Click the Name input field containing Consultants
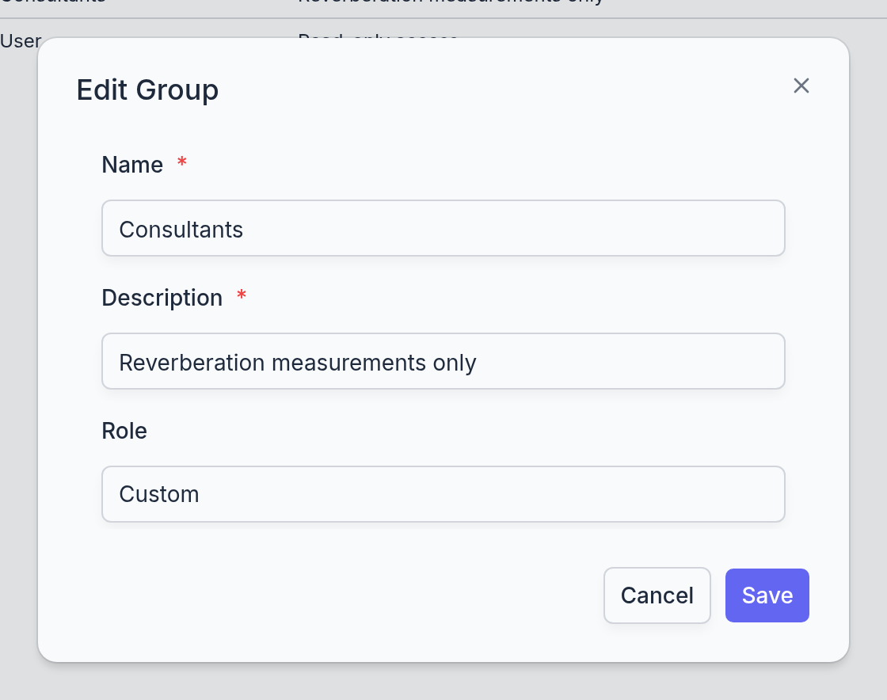 443,228
